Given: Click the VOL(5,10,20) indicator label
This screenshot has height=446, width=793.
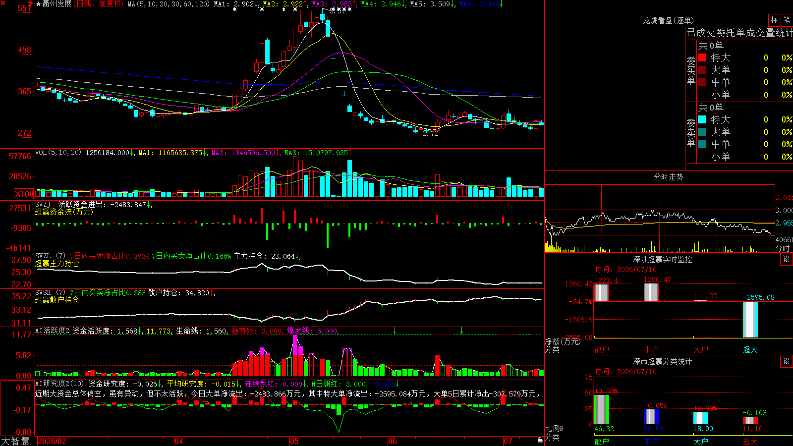Looking at the screenshot, I should [58, 153].
